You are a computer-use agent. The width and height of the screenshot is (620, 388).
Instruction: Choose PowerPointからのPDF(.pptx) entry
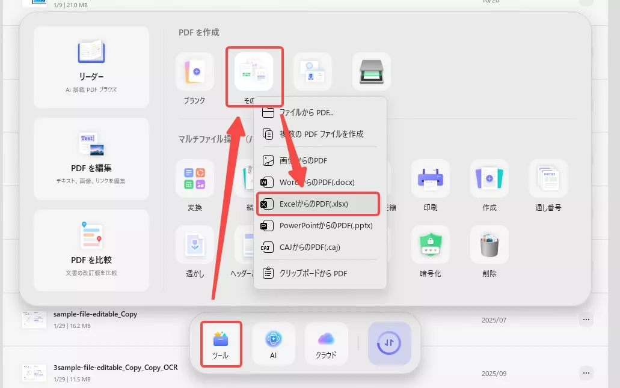[x=319, y=226]
